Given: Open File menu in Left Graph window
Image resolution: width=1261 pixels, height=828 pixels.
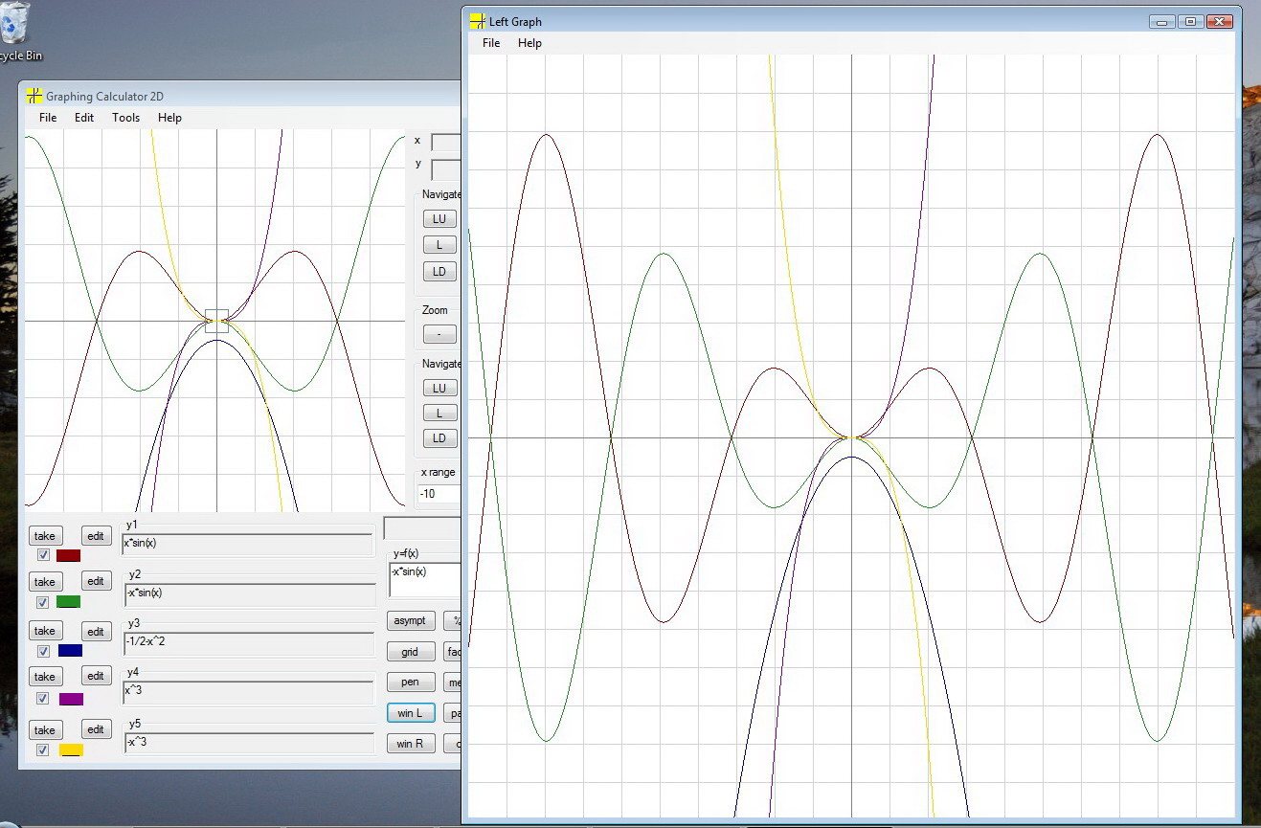Looking at the screenshot, I should [x=491, y=43].
